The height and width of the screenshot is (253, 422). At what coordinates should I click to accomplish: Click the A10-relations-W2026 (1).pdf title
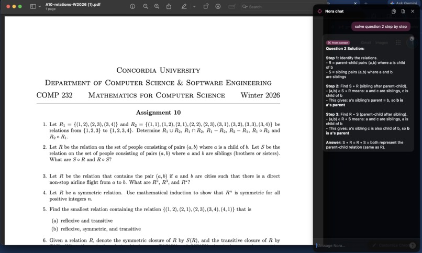pyautogui.click(x=73, y=5)
